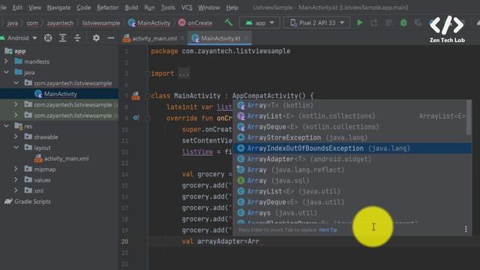
Task: Click the Make Project hammer icon
Action: click(228, 22)
